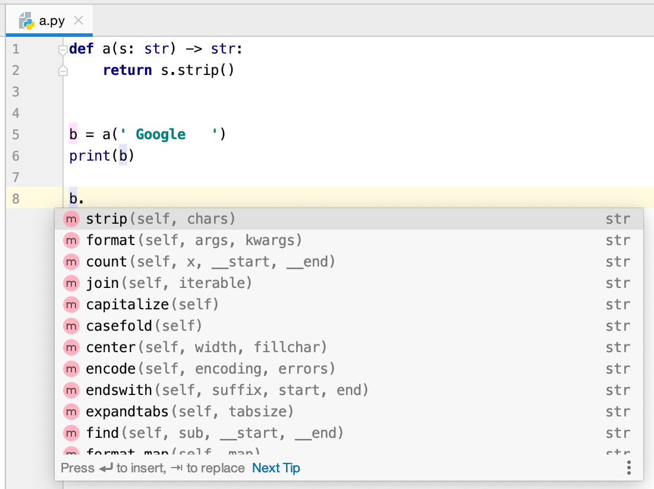Open the completion popup three-dots options menu

(628, 468)
